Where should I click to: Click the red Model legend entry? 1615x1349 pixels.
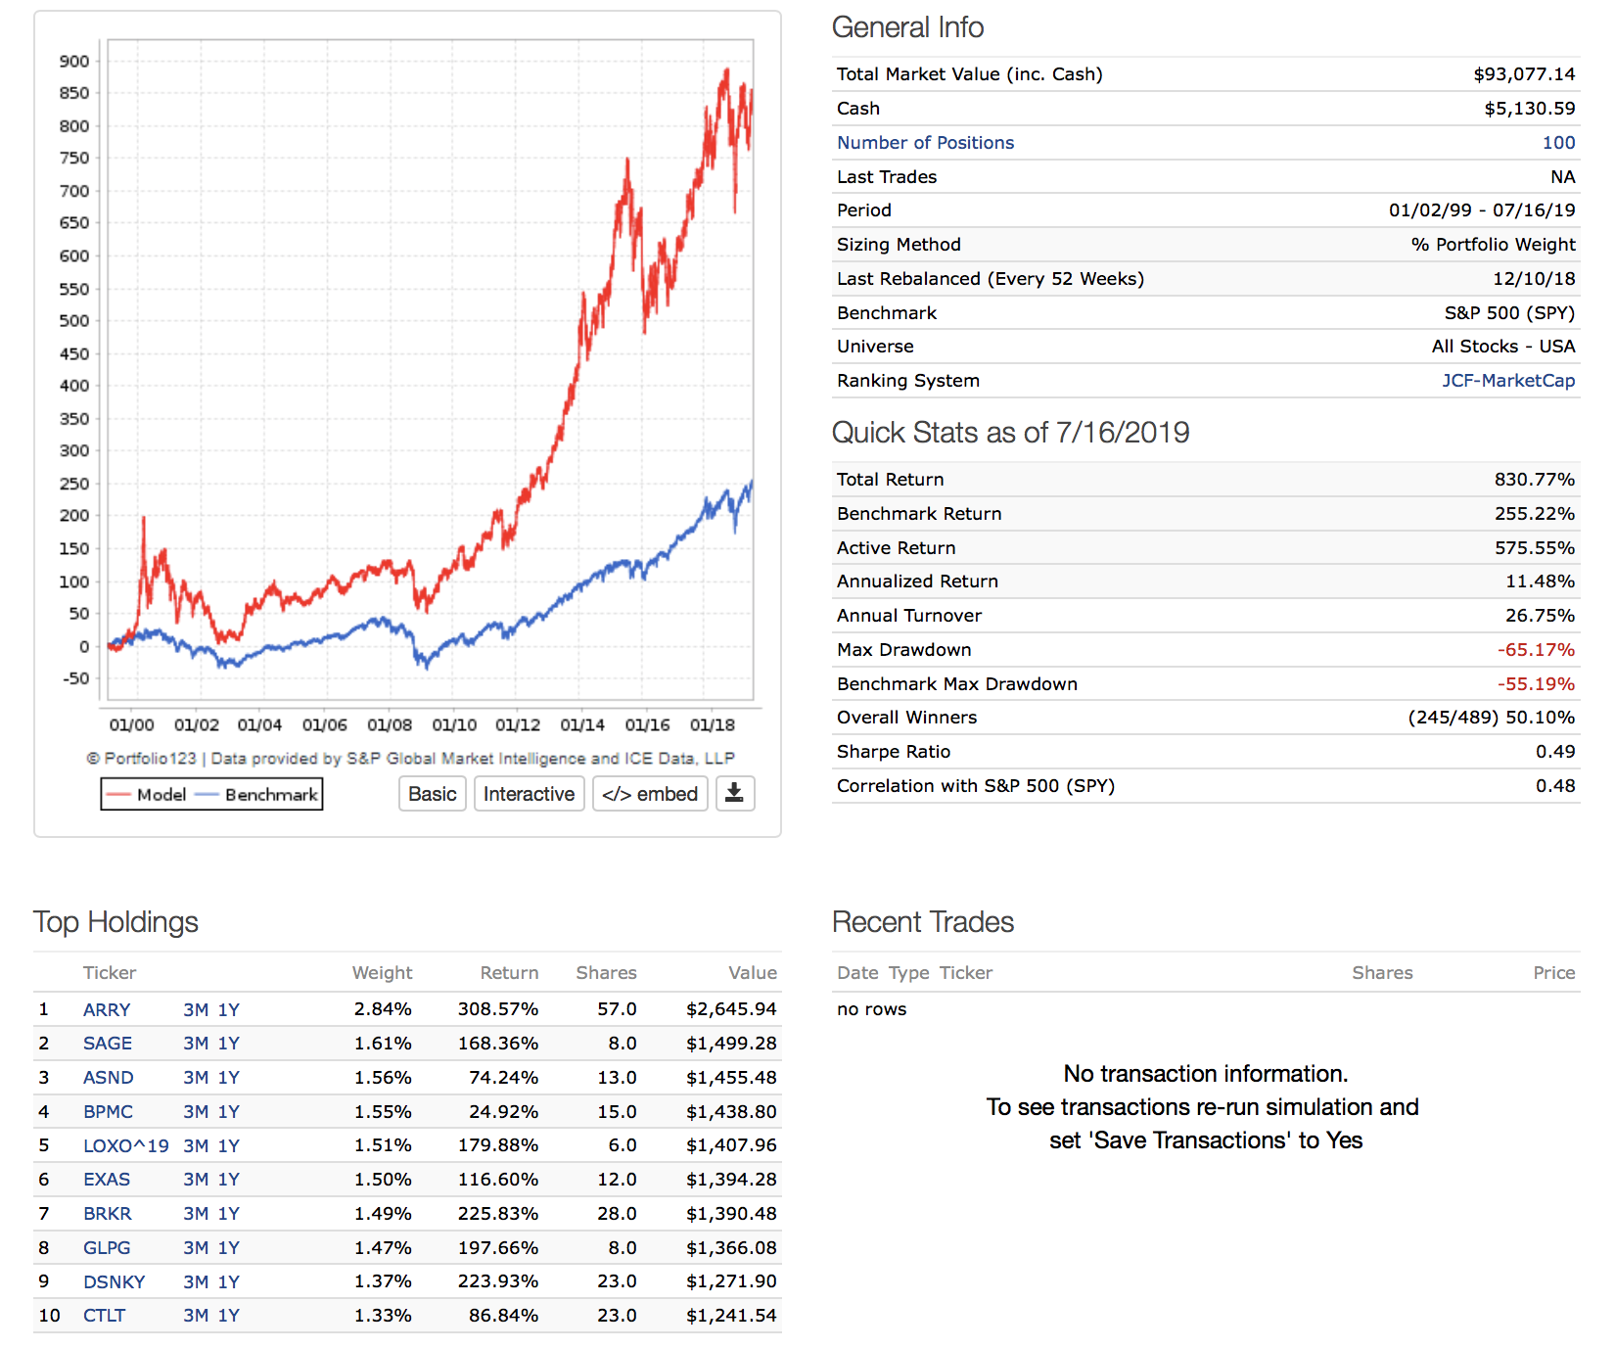coord(148,795)
